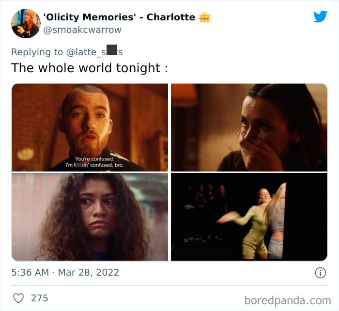Screen dimensions: 339x311
Task: Open the replied-to @latte_s user link
Action: 94,52
